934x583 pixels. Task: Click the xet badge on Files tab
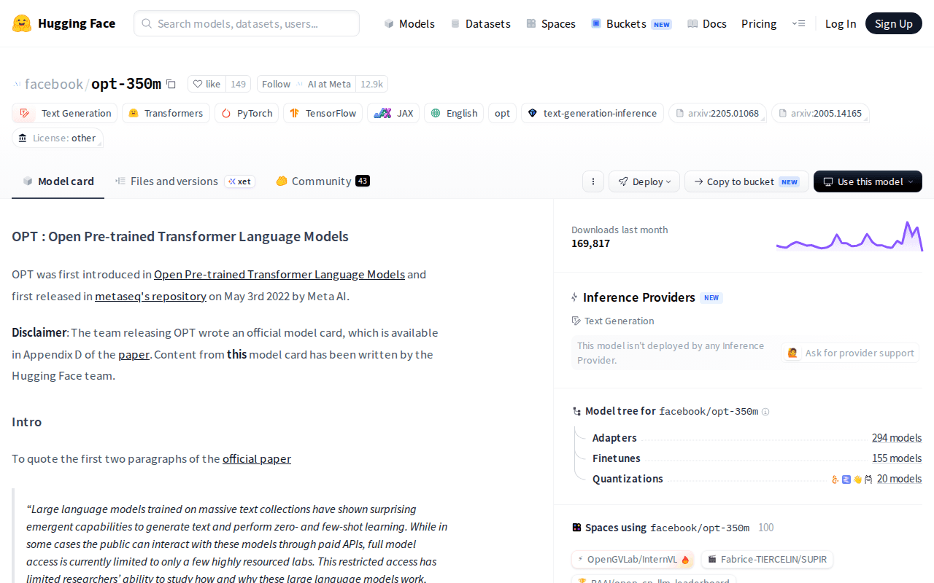[239, 181]
